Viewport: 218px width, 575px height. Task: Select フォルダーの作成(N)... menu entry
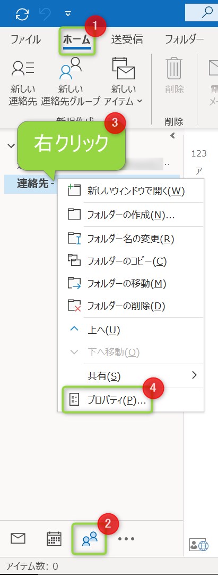(x=130, y=215)
